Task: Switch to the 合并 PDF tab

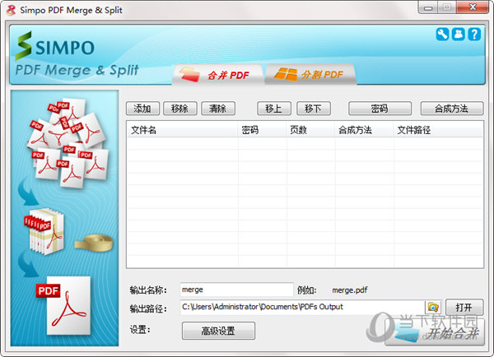Action: tap(217, 75)
